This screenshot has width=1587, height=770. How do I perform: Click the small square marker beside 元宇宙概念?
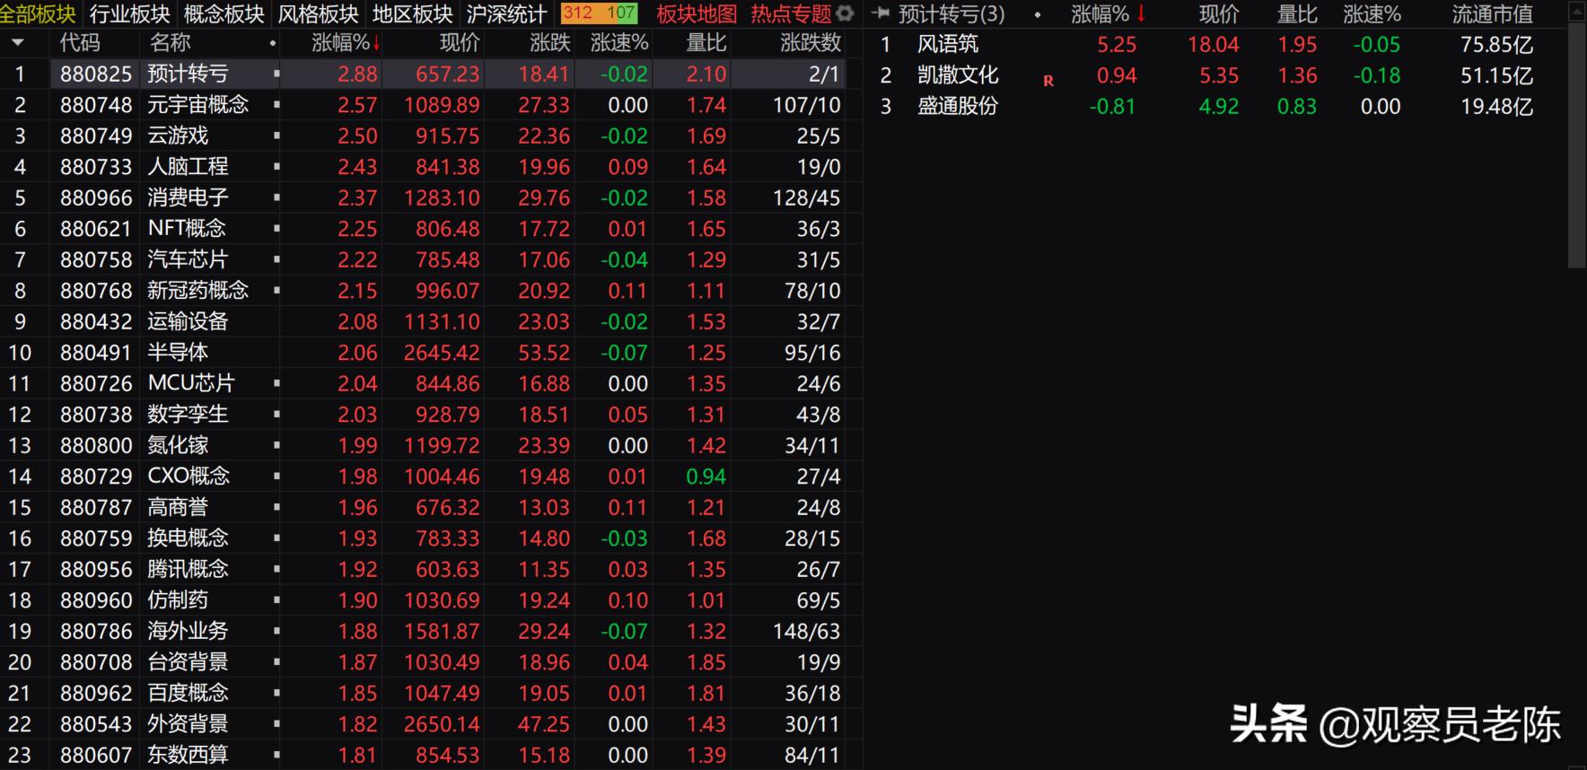pyautogui.click(x=276, y=105)
